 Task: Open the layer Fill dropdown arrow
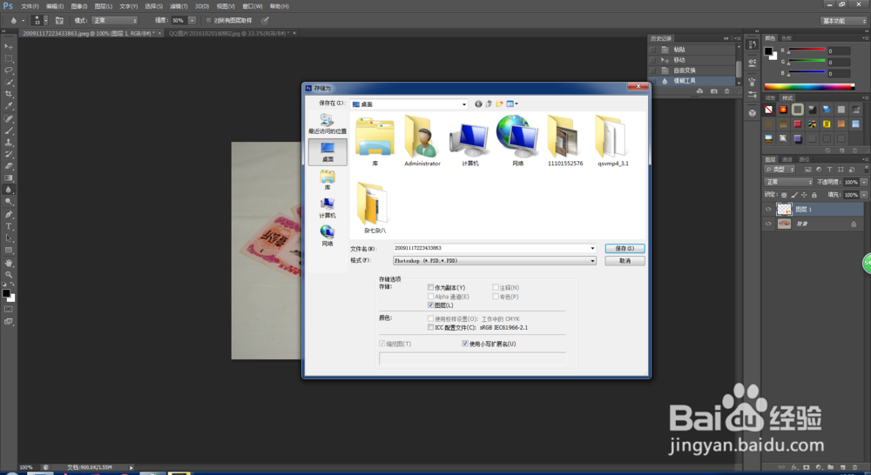(x=864, y=195)
